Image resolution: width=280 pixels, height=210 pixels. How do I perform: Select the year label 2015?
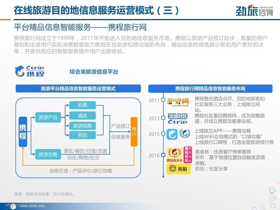click(x=154, y=134)
